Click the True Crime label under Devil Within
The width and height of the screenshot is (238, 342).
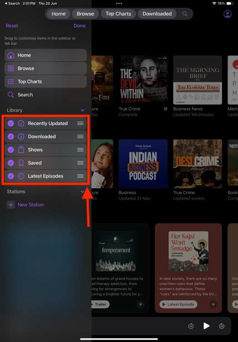pos(129,109)
